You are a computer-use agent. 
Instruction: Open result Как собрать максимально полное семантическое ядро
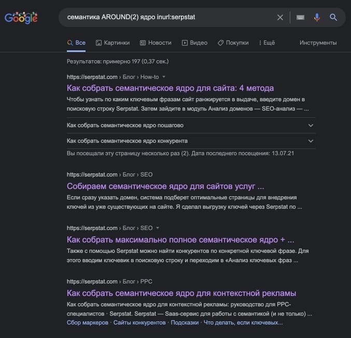click(x=180, y=240)
